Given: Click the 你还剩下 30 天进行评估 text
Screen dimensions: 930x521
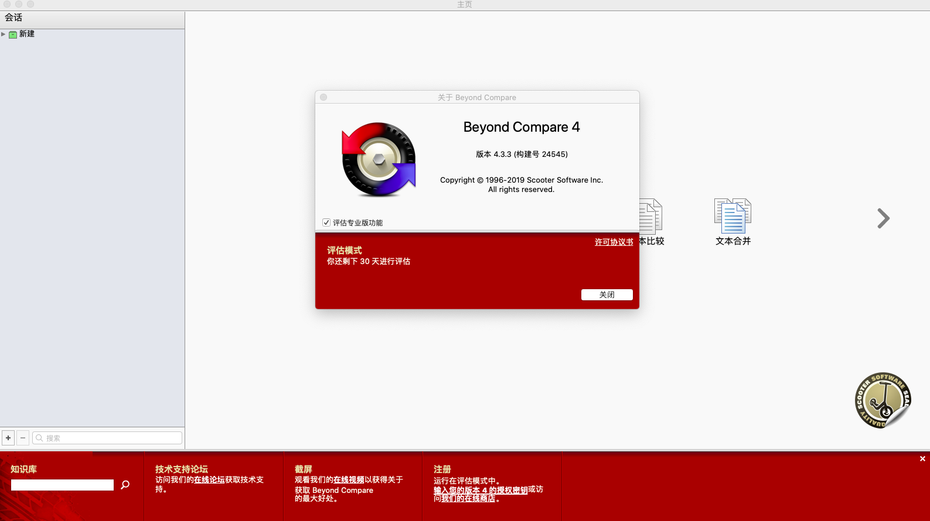Looking at the screenshot, I should point(369,261).
